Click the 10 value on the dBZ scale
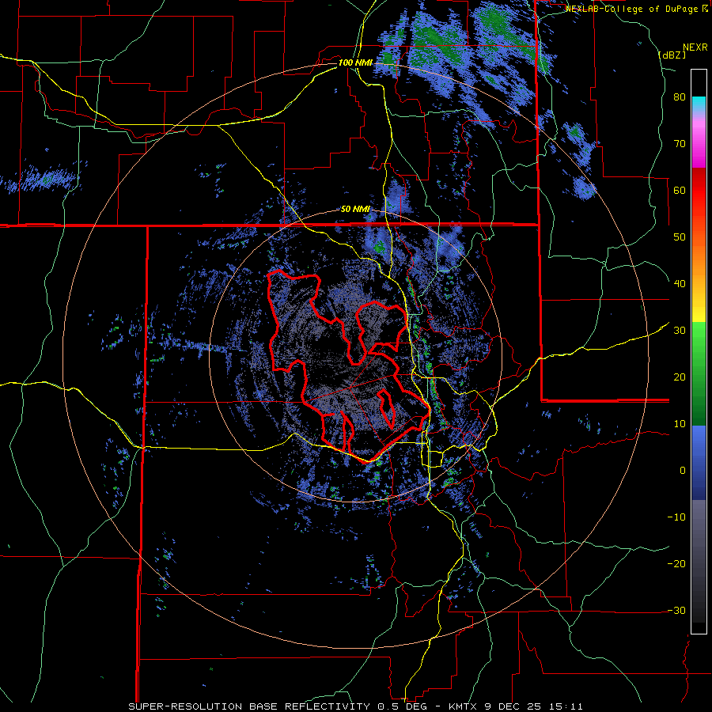Viewport: 712px width, 712px height. (x=680, y=424)
